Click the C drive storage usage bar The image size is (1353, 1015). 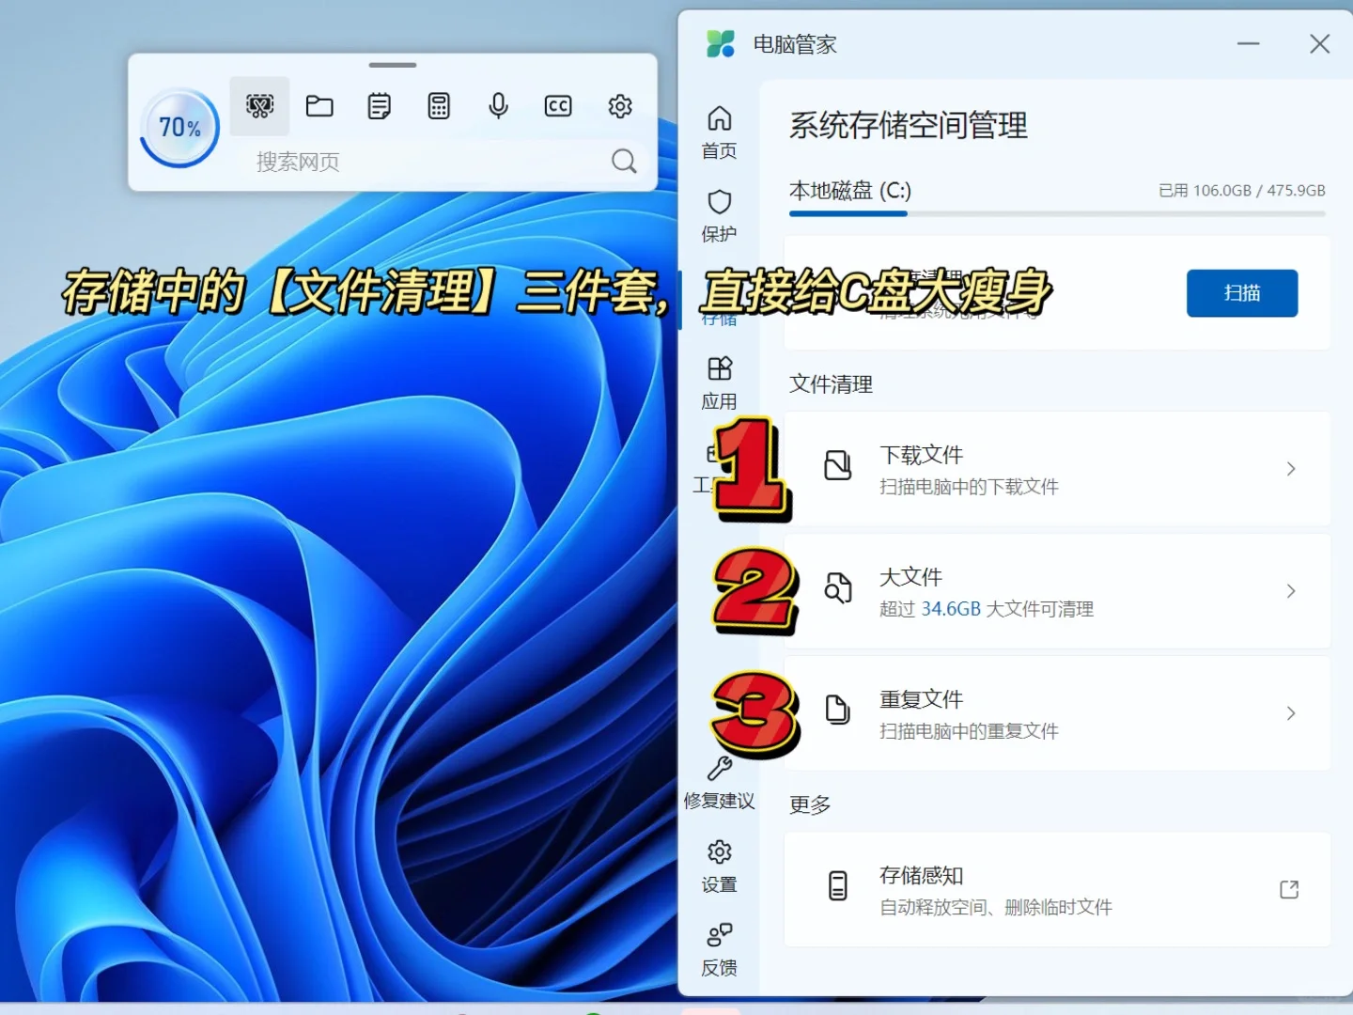coord(1057,213)
